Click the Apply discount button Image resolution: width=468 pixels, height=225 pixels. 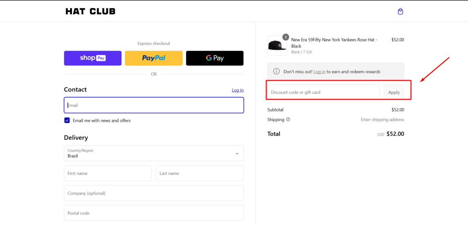point(394,92)
